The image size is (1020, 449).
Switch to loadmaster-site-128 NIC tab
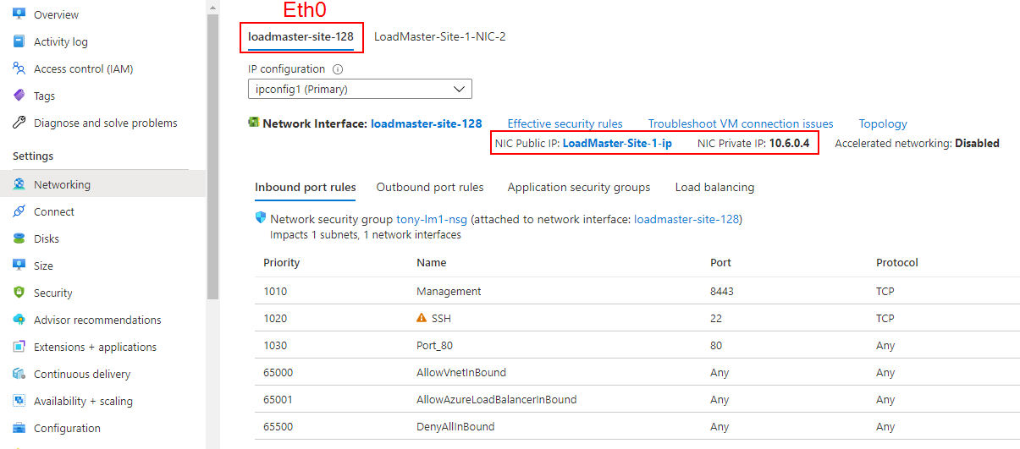pyautogui.click(x=300, y=36)
